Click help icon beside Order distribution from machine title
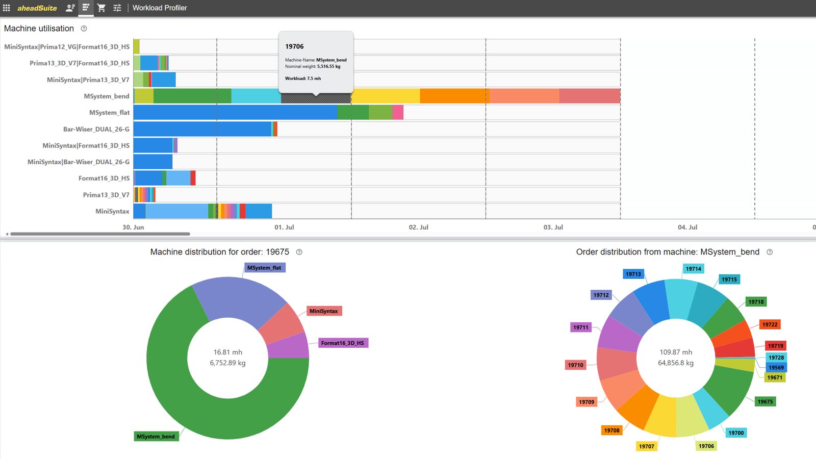Image resolution: width=816 pixels, height=459 pixels. pyautogui.click(x=770, y=252)
